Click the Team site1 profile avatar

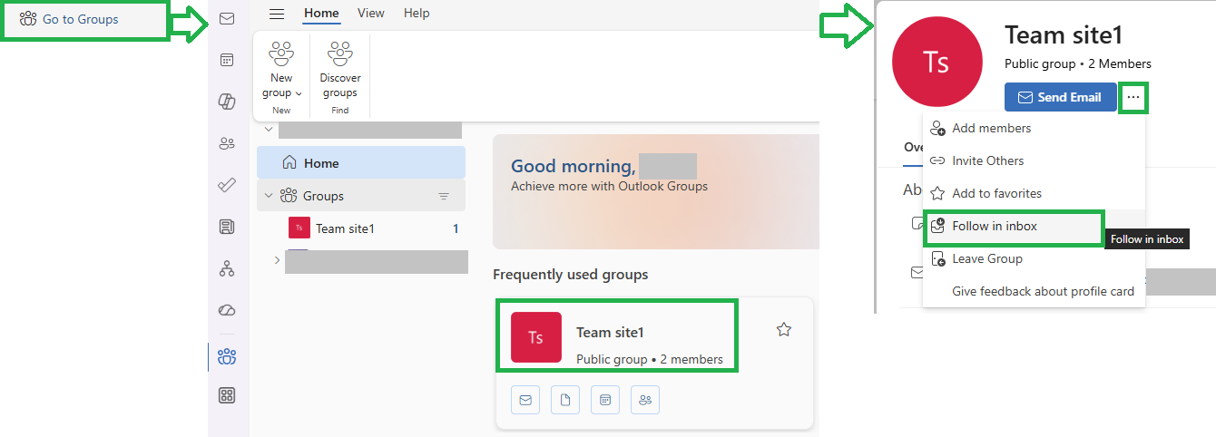click(937, 61)
